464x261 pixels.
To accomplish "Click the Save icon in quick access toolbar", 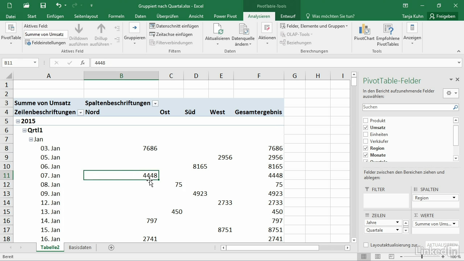I will 43,5.
